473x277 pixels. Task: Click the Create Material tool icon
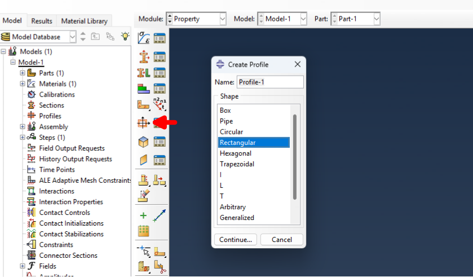[143, 38]
